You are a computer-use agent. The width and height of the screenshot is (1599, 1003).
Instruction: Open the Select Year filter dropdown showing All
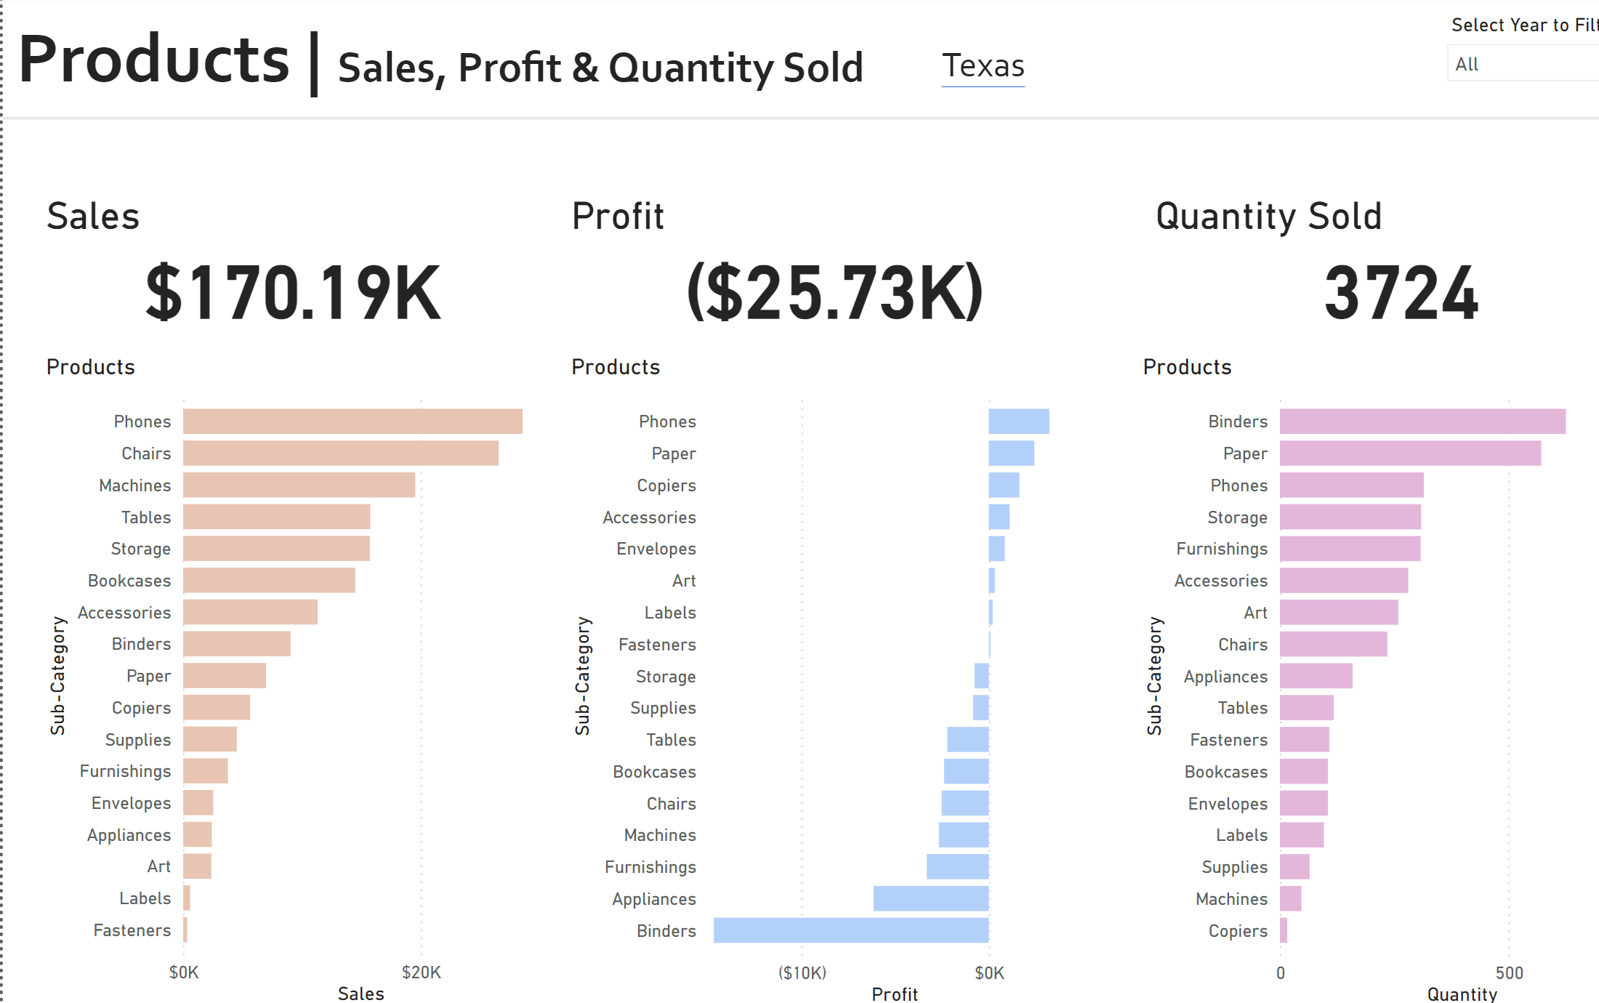pyautogui.click(x=1523, y=64)
